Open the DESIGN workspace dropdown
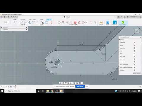The image size is (142, 106). pos(6,22)
